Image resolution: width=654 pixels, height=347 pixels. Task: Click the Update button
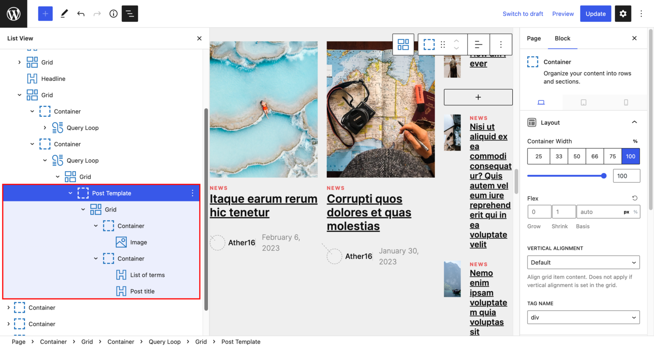tap(595, 14)
